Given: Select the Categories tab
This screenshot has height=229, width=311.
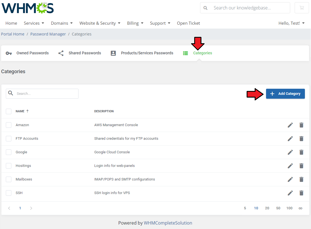Looking at the screenshot, I should [198, 53].
